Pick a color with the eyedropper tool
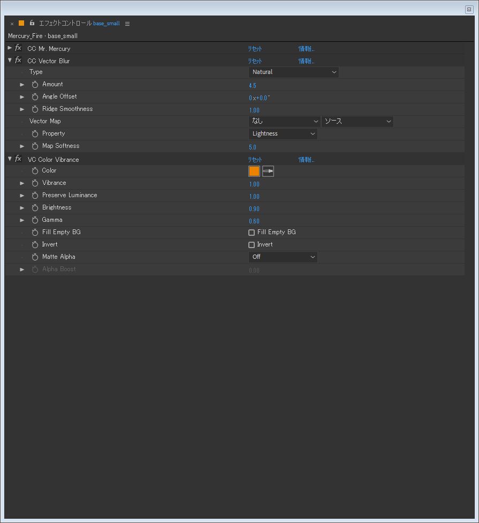The image size is (479, 523). click(268, 171)
